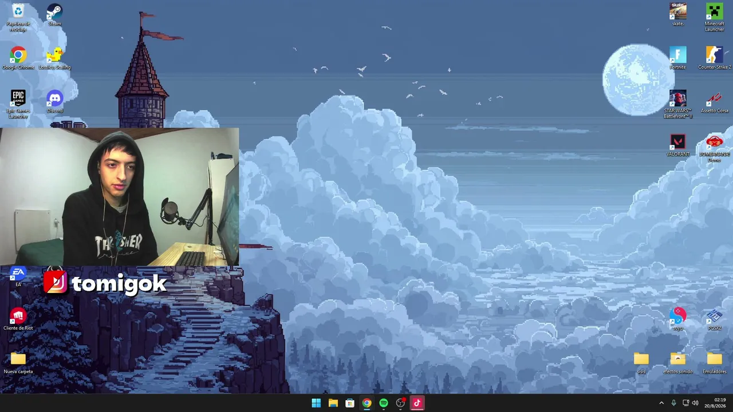The image size is (733, 412).
Task: Switch to Chrome in the taskbar
Action: [x=366, y=403]
